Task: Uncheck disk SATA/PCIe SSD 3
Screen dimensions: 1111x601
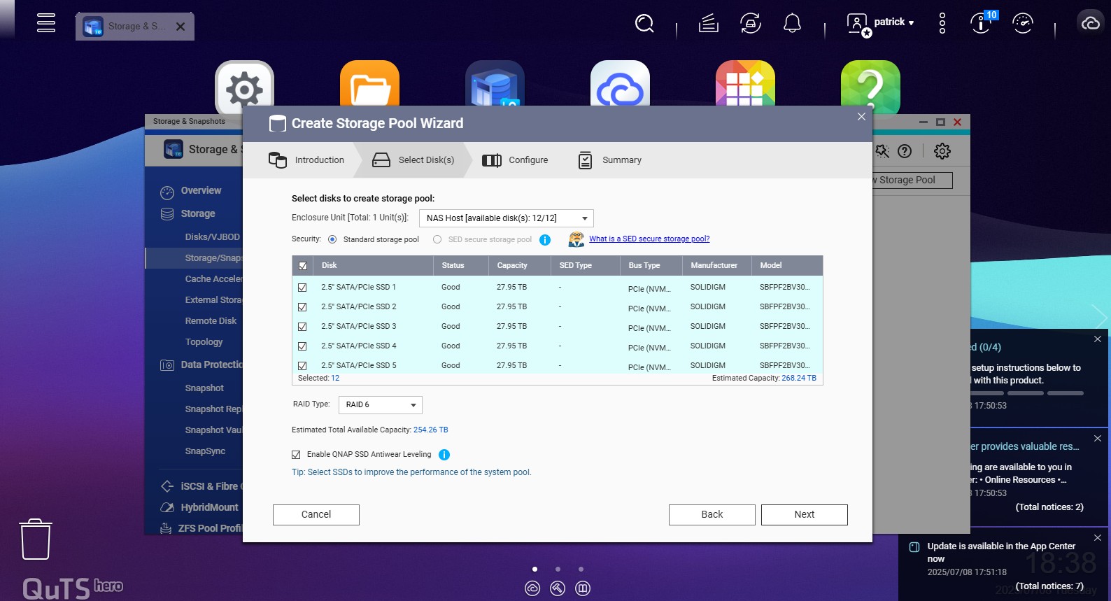Action: coord(302,327)
